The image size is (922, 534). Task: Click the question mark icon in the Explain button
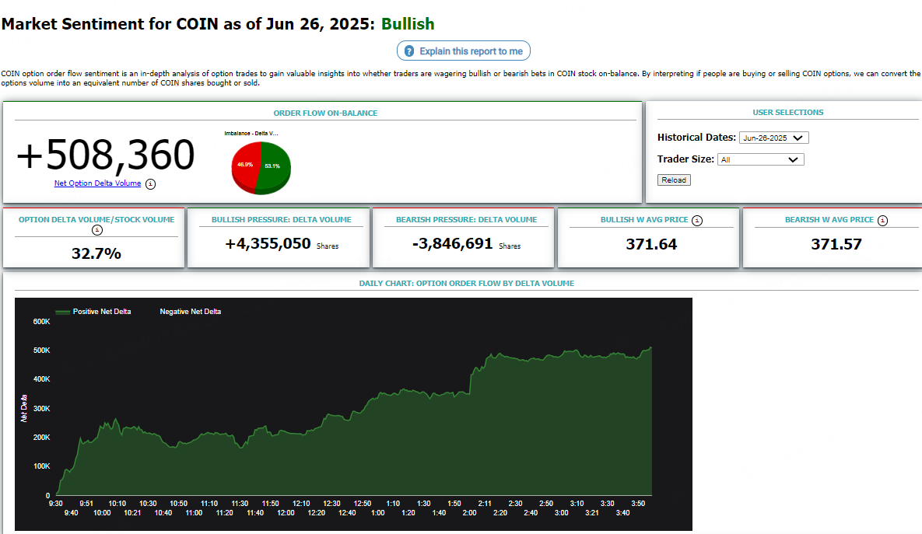click(409, 51)
